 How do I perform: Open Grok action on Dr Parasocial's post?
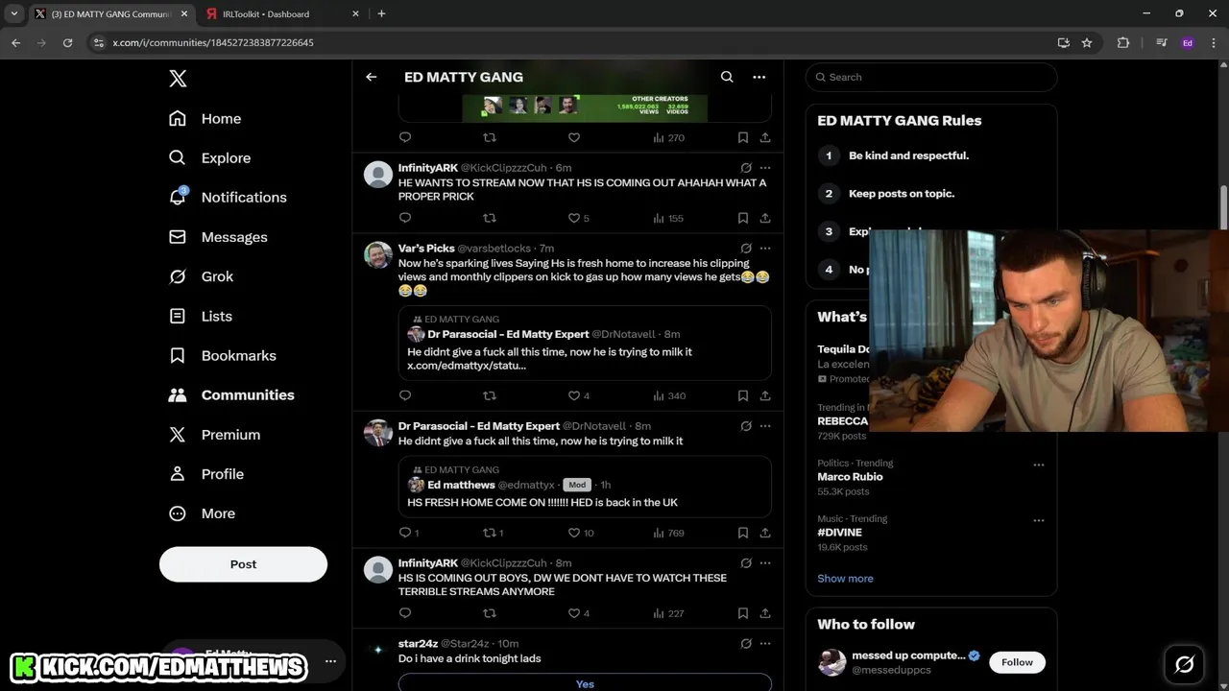(746, 426)
